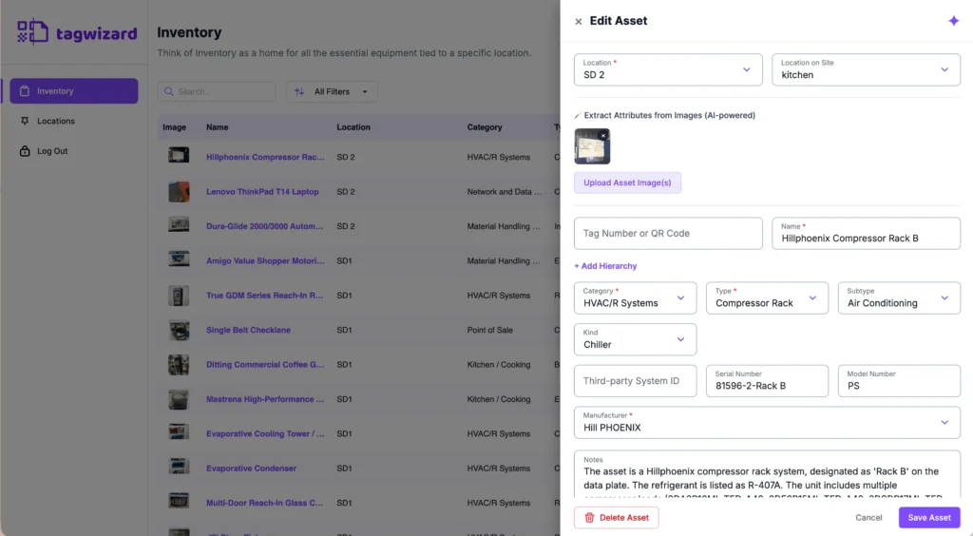
Task: Expand the Subtype dropdown Air Conditioning
Action: (x=899, y=297)
